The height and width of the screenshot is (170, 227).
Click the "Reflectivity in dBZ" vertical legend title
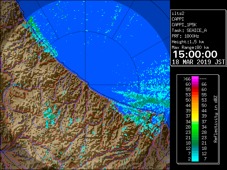point(216,119)
